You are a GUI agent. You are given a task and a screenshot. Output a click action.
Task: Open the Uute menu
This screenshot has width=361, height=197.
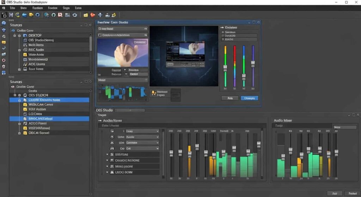click(24, 8)
